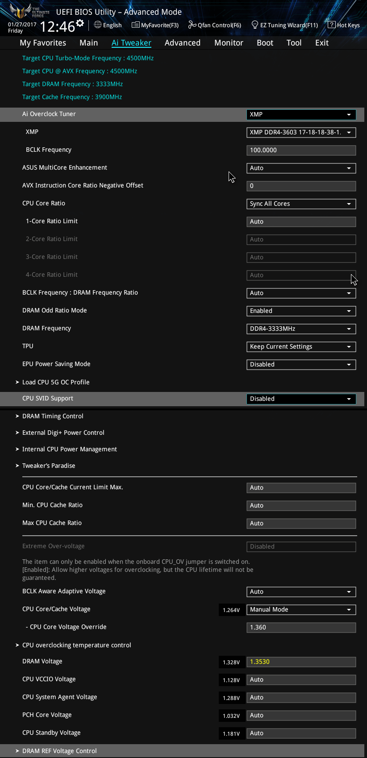This screenshot has width=367, height=758.
Task: Edit PCH Core Voltage field
Action: click(301, 715)
